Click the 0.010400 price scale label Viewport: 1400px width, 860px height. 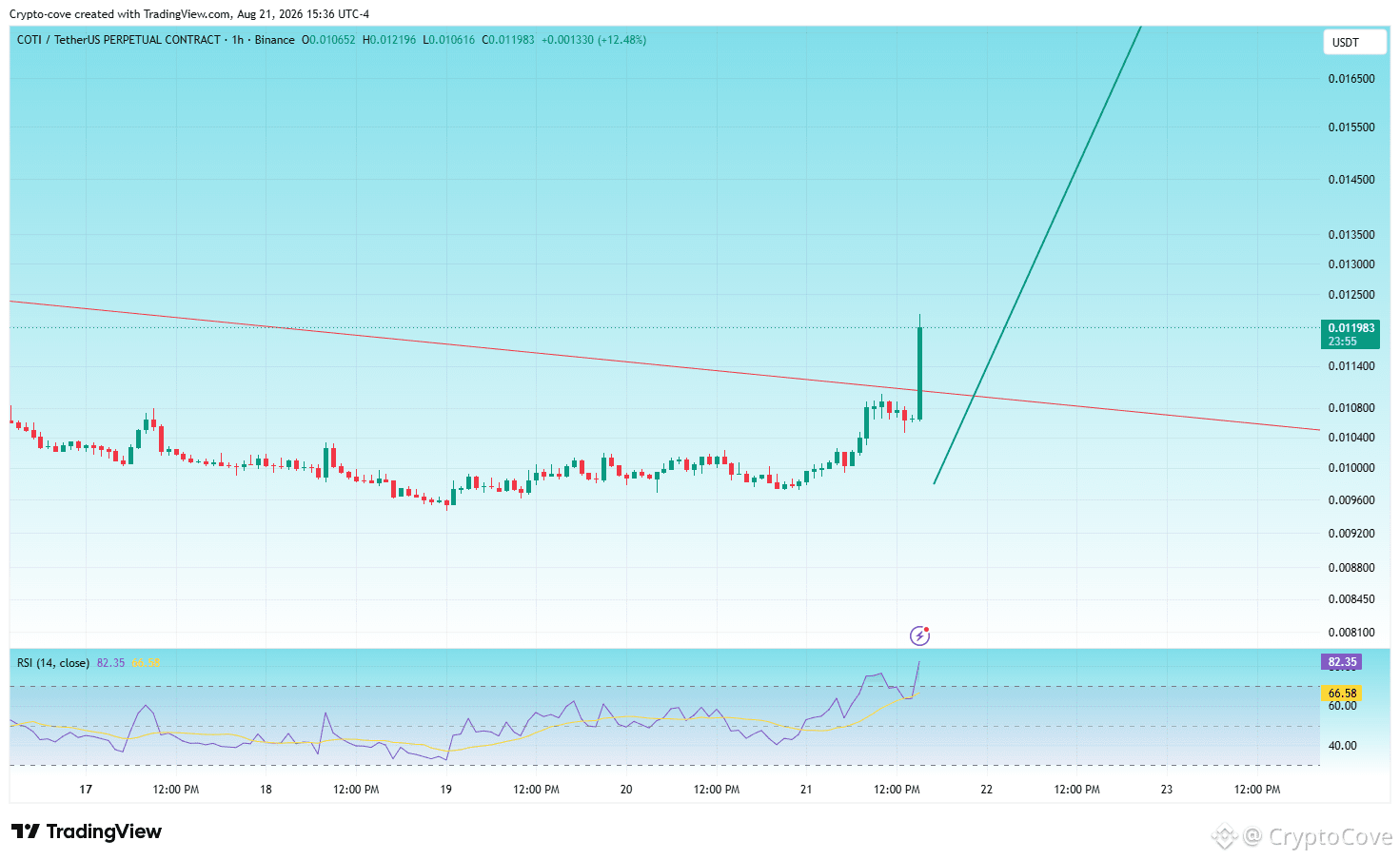[1351, 438]
